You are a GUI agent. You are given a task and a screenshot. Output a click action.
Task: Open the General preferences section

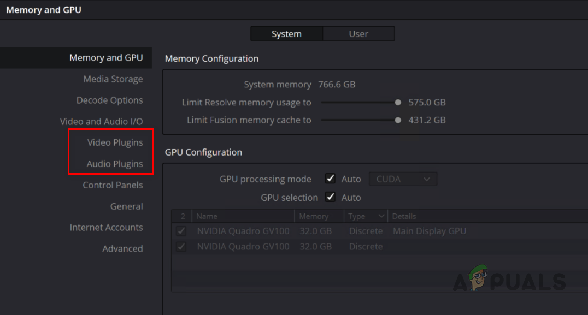(x=126, y=206)
